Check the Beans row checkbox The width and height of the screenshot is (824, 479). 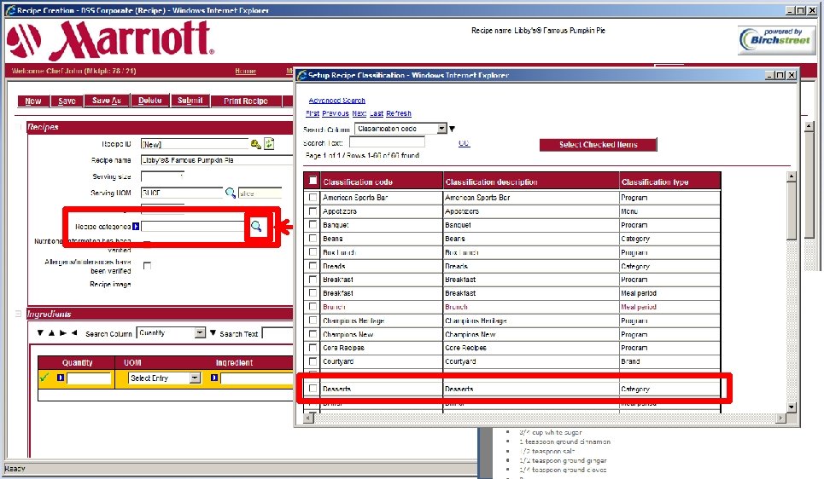[x=313, y=238]
